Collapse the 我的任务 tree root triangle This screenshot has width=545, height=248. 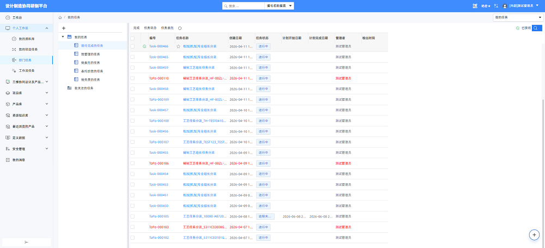pyautogui.click(x=63, y=37)
